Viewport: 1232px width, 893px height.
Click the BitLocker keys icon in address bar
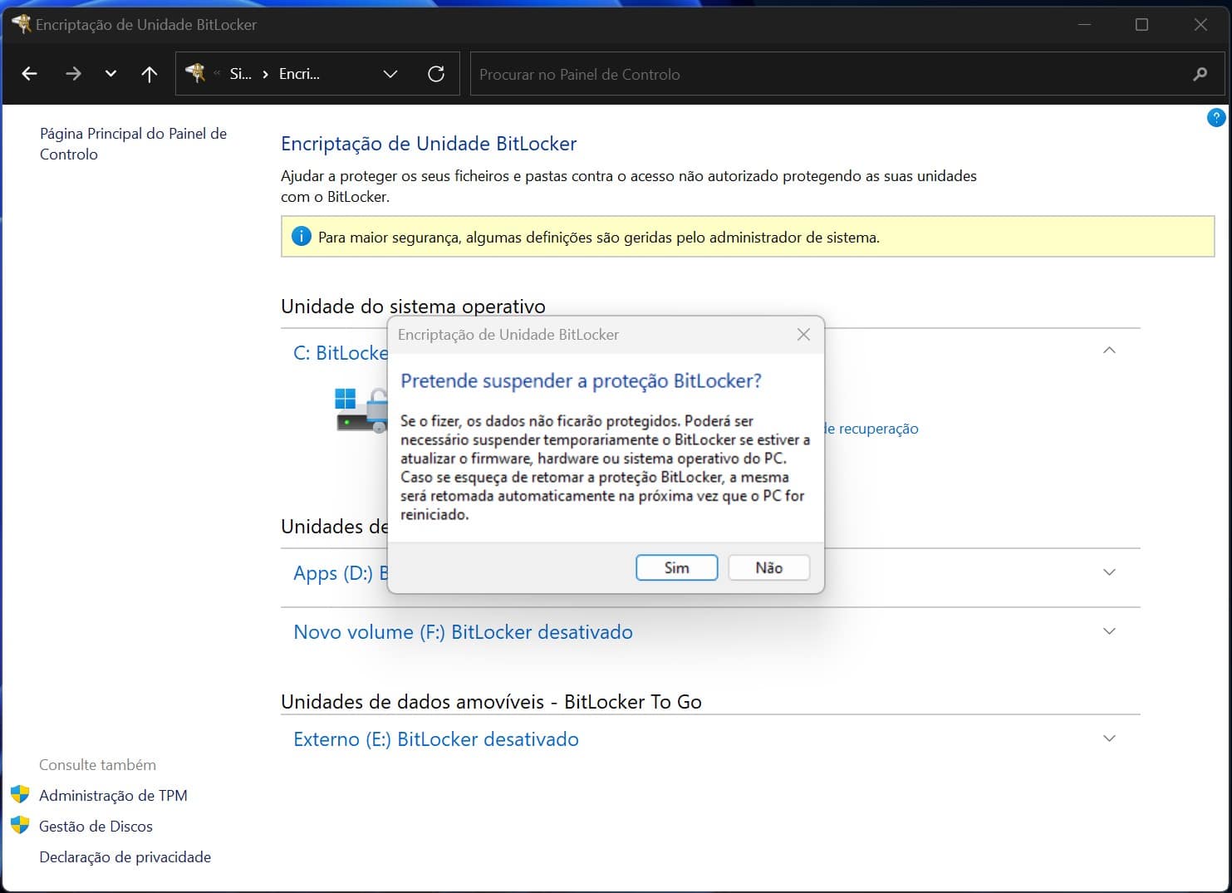[x=195, y=73]
